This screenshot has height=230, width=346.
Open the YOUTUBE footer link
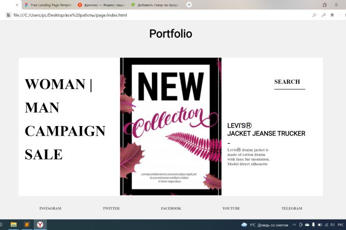point(231,208)
